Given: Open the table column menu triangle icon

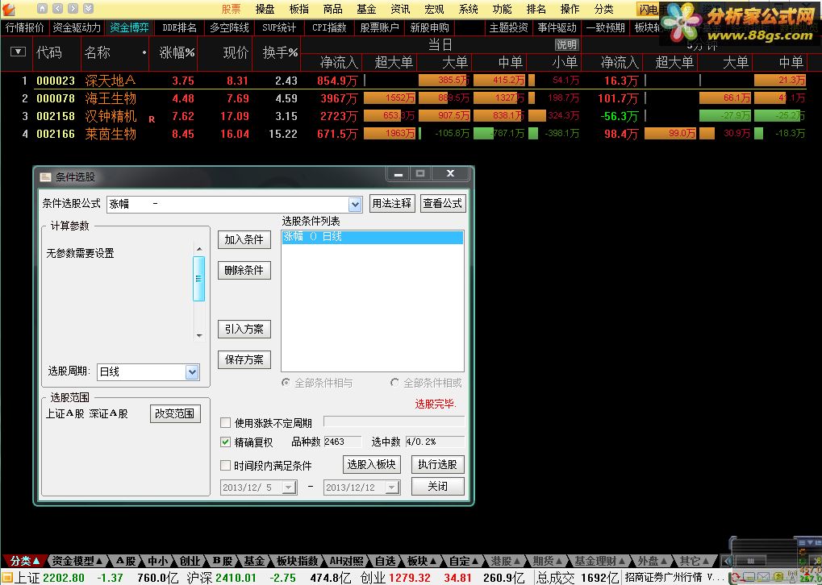Looking at the screenshot, I should tap(18, 52).
